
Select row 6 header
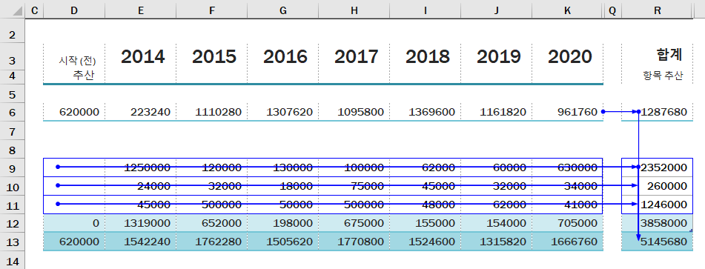(x=12, y=113)
